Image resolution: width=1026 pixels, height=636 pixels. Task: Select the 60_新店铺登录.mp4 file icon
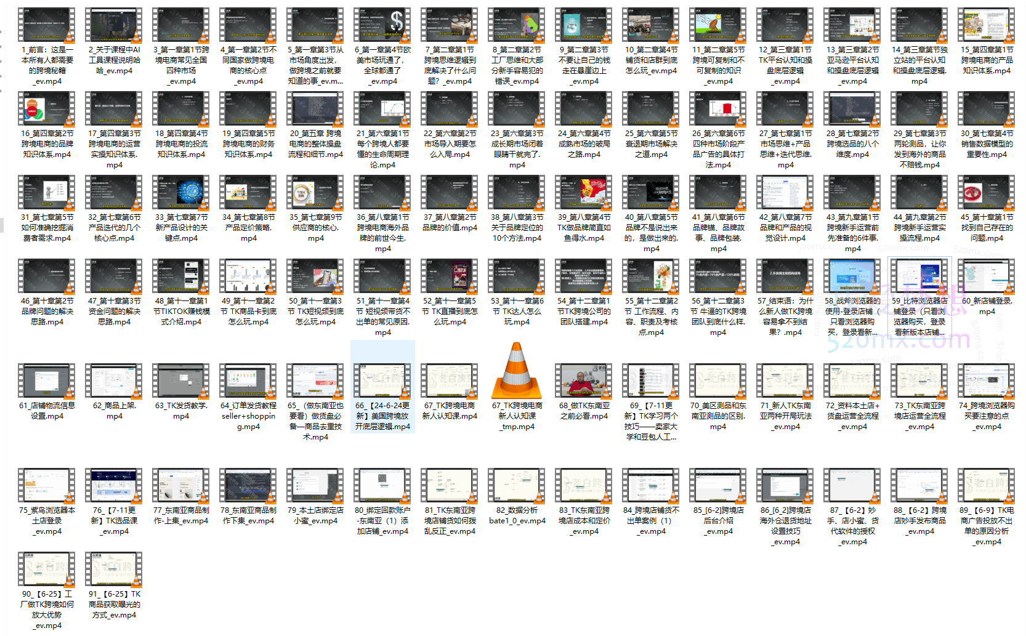click(986, 276)
